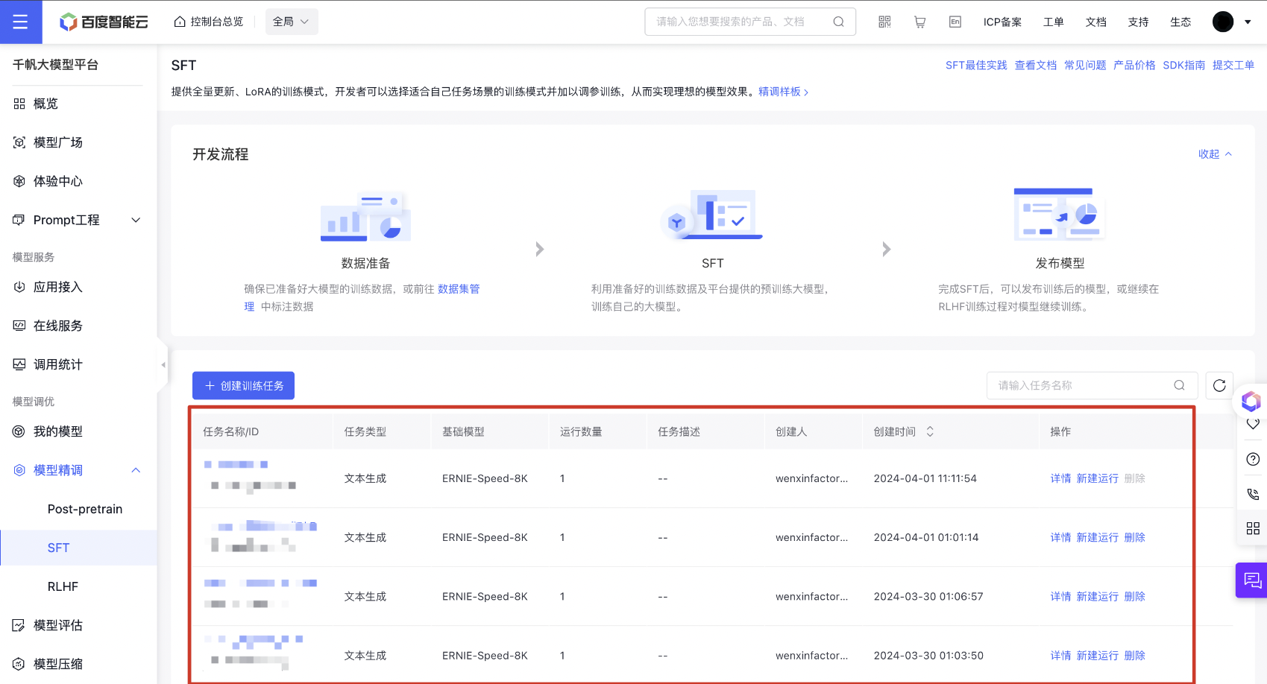Open 产品价格 link
The height and width of the screenshot is (684, 1267).
[x=1134, y=66]
